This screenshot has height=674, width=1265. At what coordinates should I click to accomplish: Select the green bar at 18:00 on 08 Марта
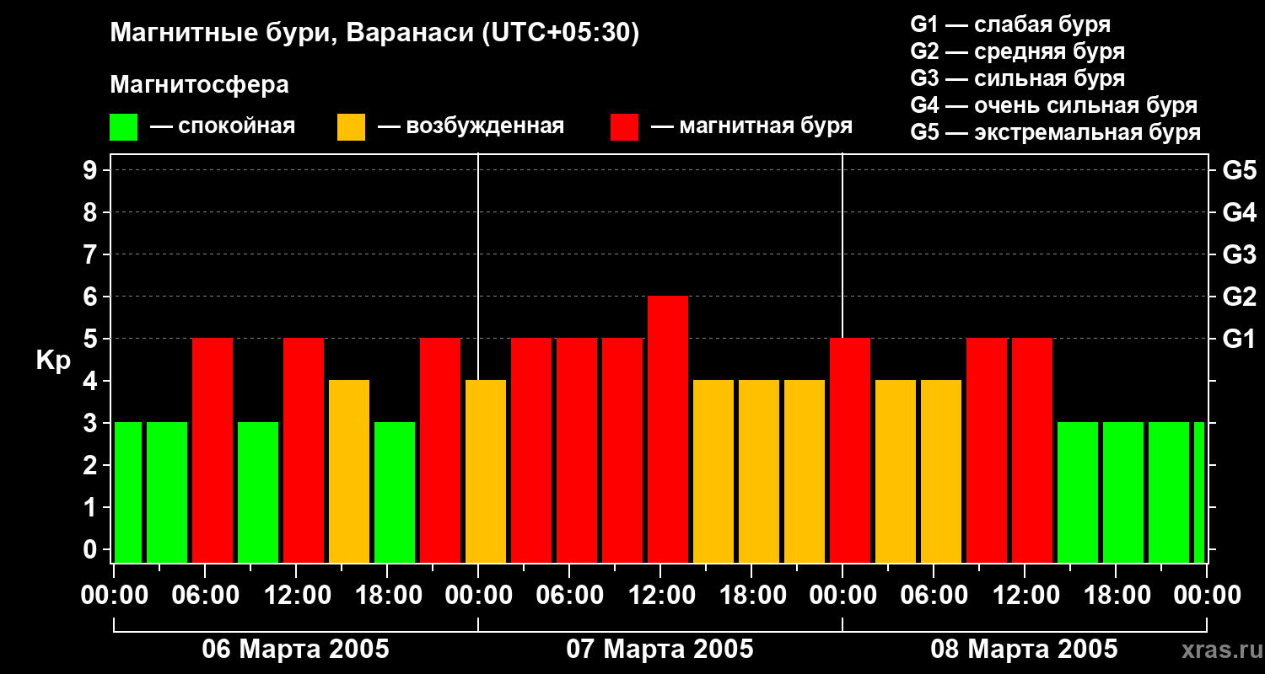[x=1123, y=493]
